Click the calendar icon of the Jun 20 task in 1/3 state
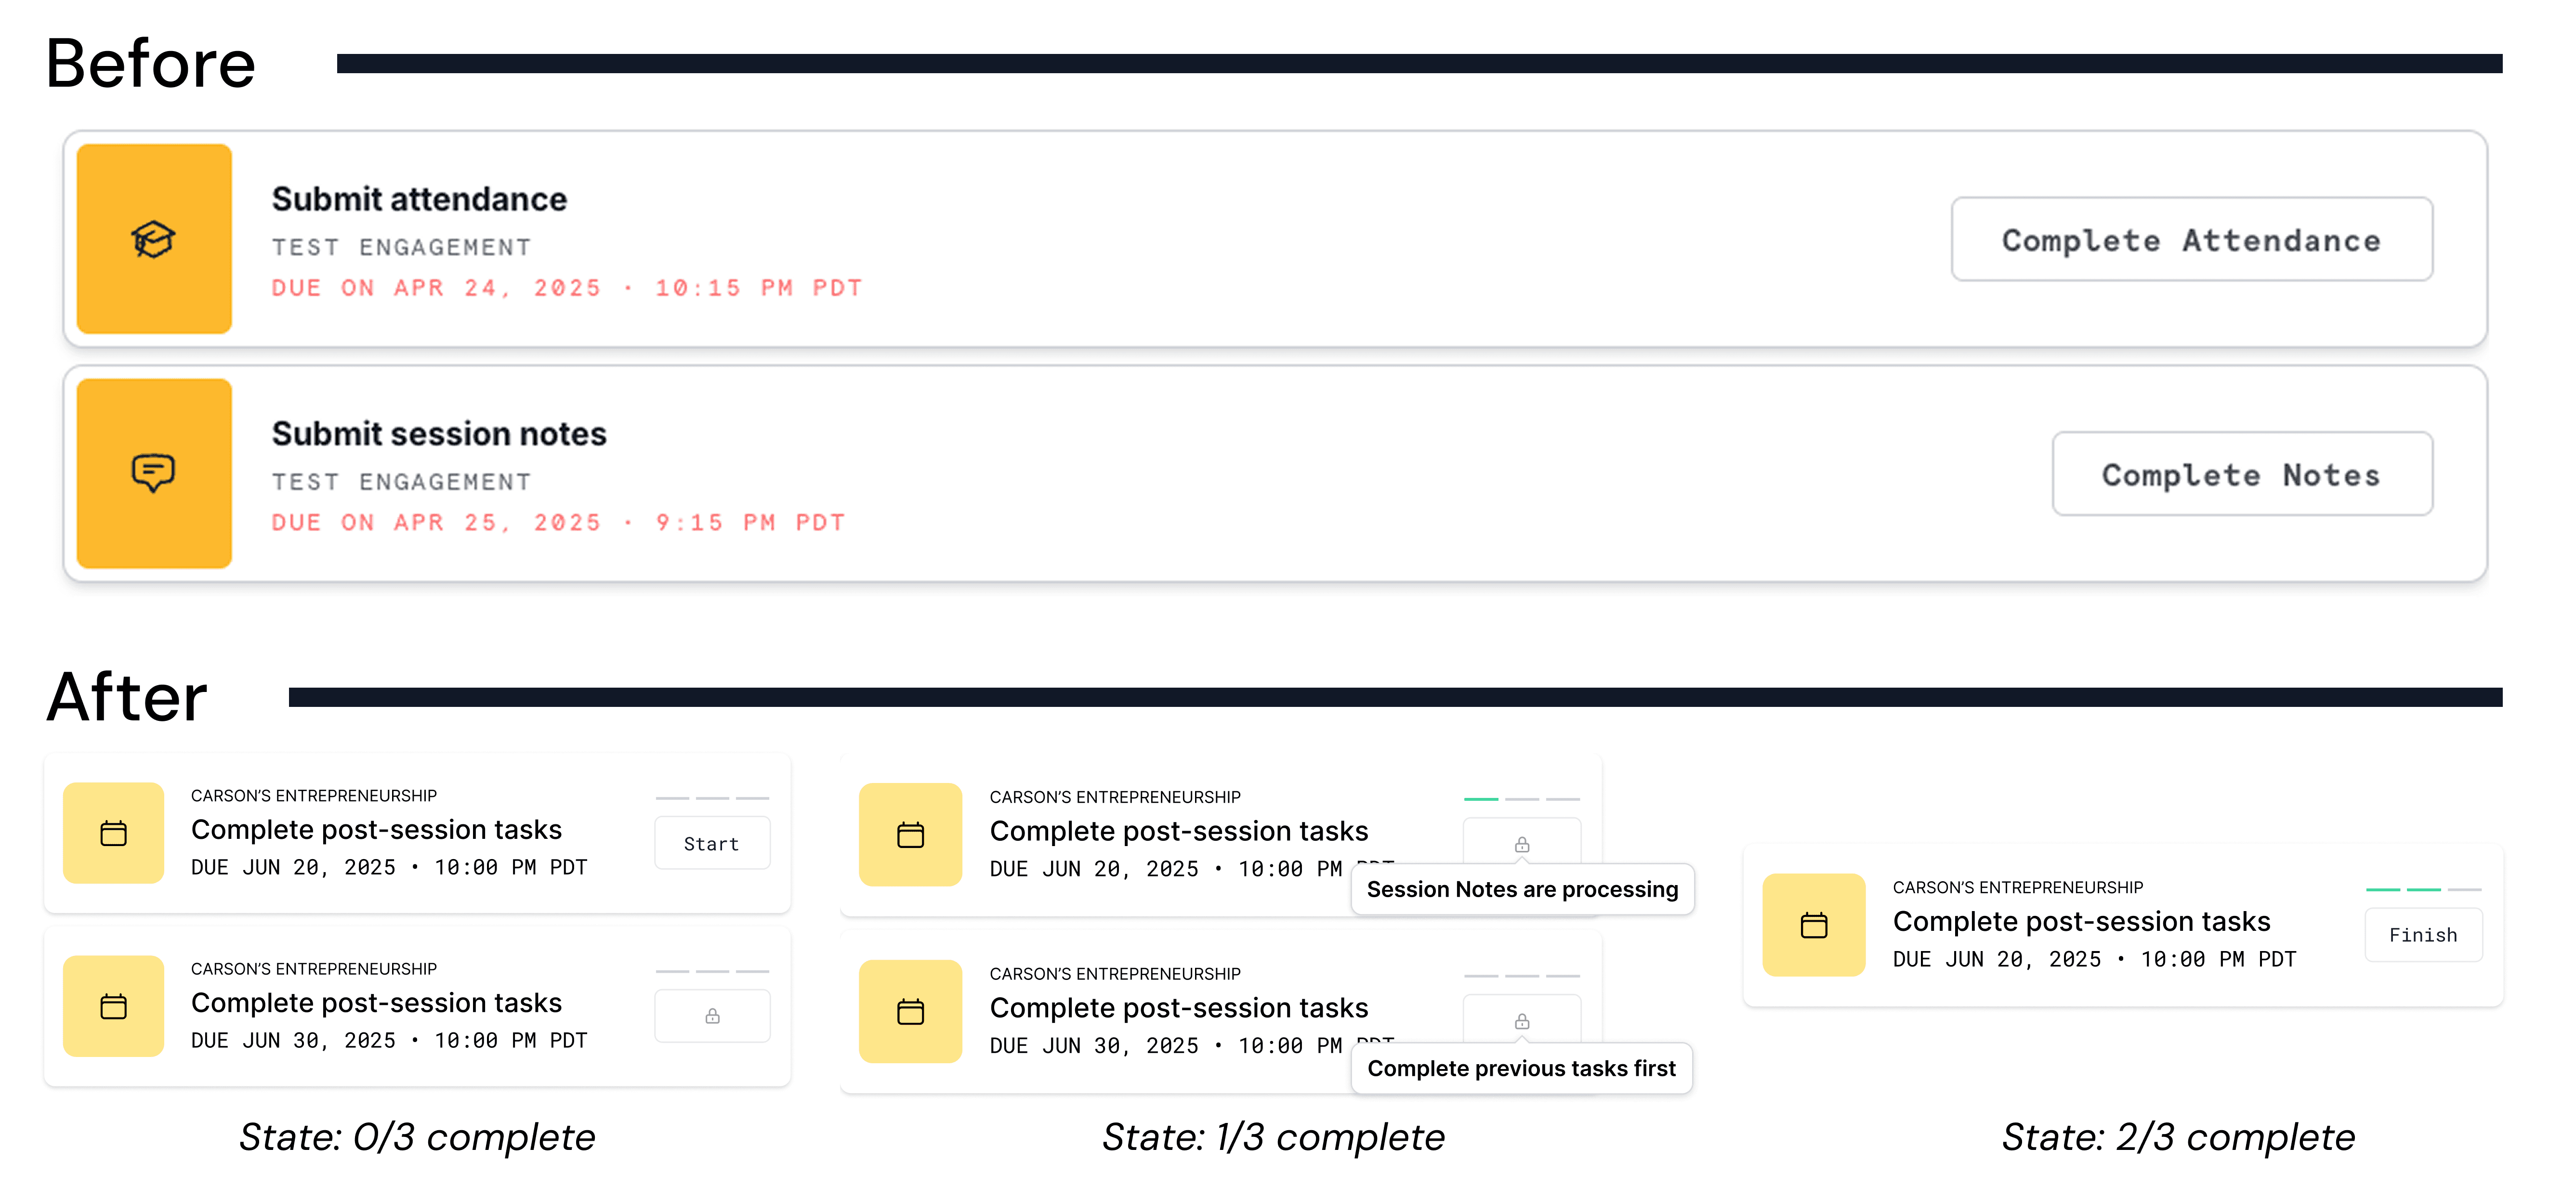Image resolution: width=2576 pixels, height=1200 pixels. click(910, 835)
